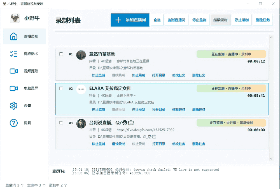
Task: Click 打开目录 for 意然竹苗基地
Action: tap(158, 75)
